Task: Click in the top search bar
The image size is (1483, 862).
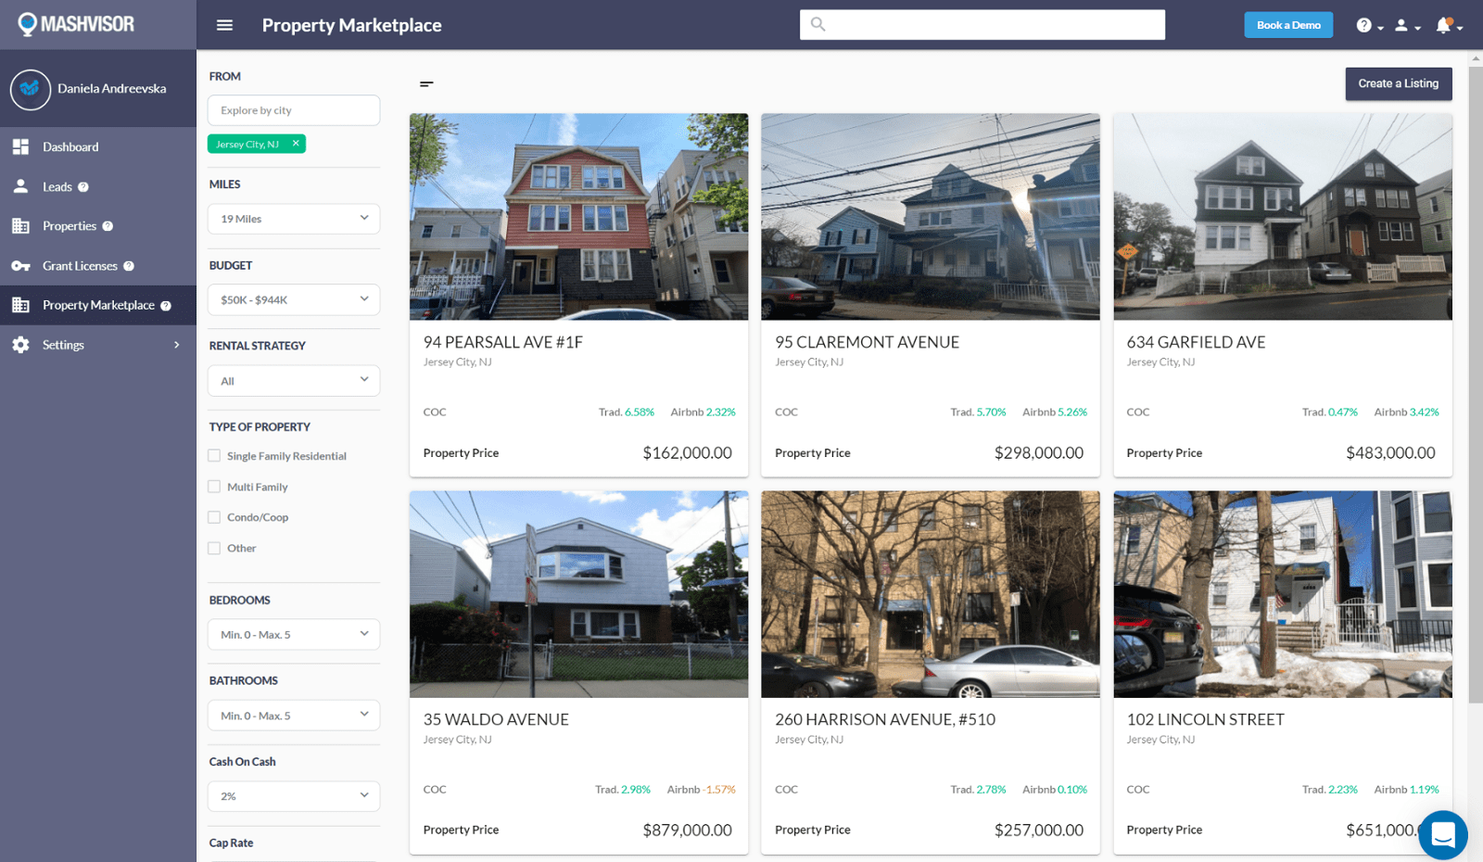Action: click(982, 24)
